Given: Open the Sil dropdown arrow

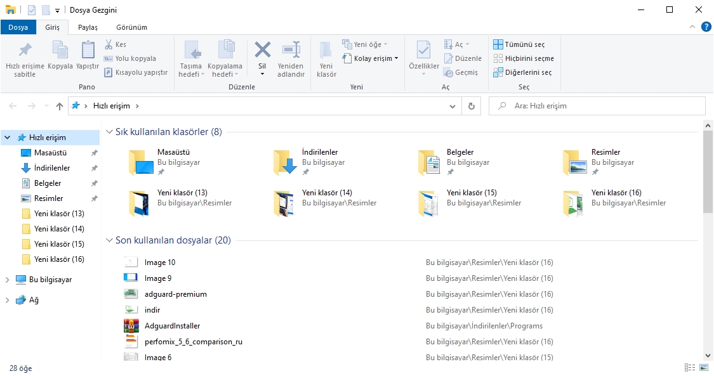Looking at the screenshot, I should (x=262, y=74).
